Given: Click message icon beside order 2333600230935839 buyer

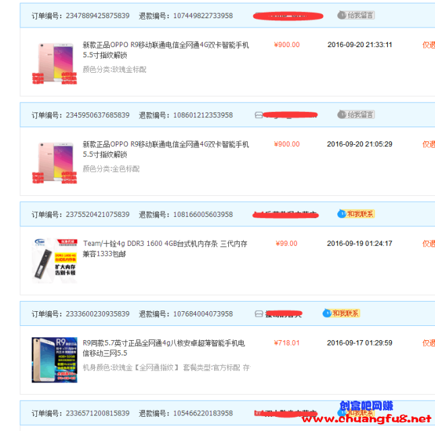Looking at the screenshot, I should 259,314.
